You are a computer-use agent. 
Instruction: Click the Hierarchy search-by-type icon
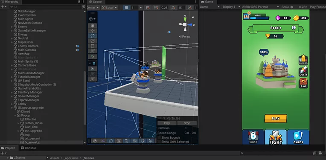tap(83, 7)
